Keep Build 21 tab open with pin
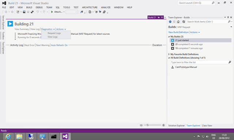 pos(159,17)
